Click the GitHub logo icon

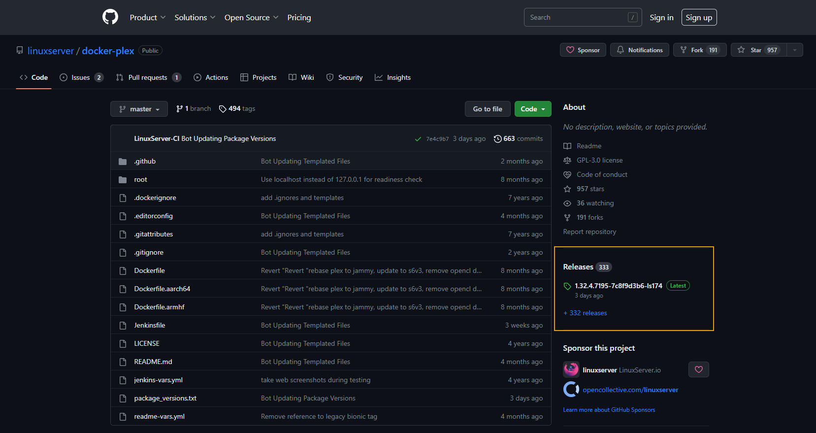click(110, 17)
